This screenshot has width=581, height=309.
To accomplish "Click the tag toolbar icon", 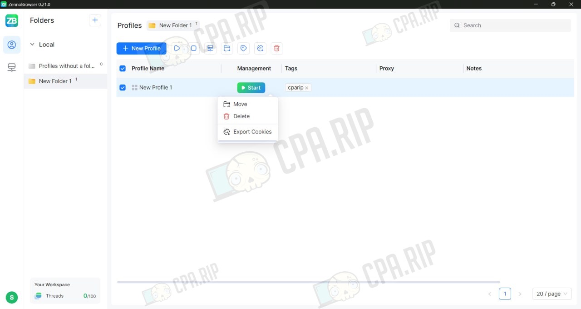I will coord(244,48).
